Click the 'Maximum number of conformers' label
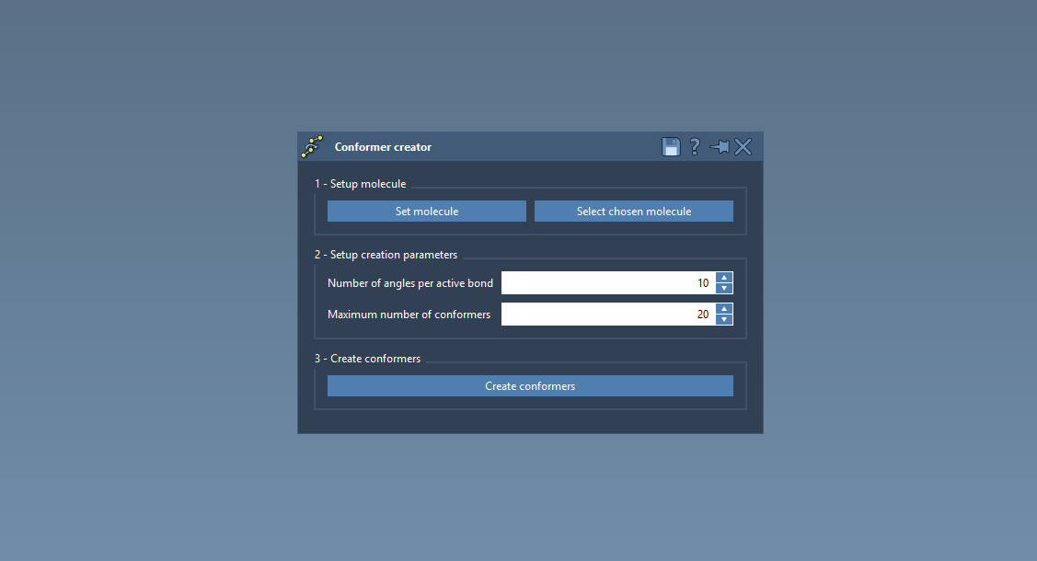The image size is (1037, 561). click(x=409, y=315)
